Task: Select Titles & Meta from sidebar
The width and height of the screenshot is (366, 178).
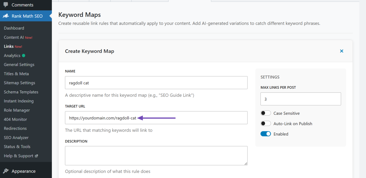Action: 16,73
